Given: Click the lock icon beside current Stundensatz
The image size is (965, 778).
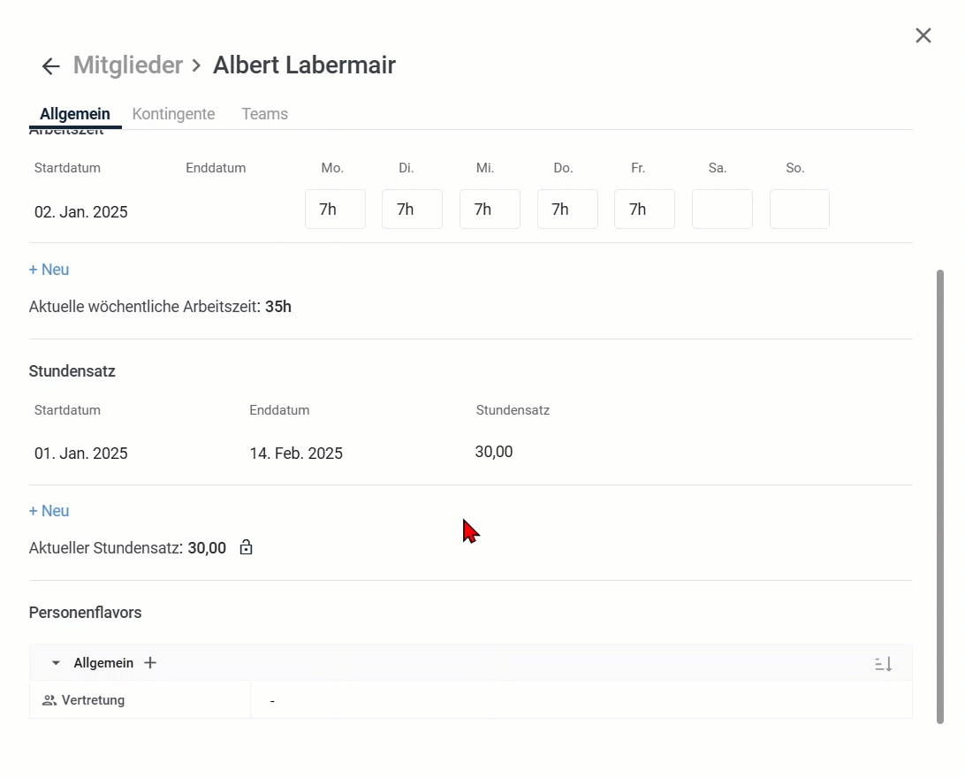Looking at the screenshot, I should pos(247,548).
